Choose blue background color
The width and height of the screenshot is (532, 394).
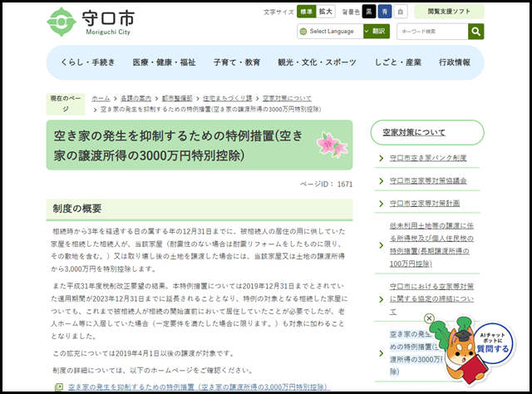pos(385,12)
